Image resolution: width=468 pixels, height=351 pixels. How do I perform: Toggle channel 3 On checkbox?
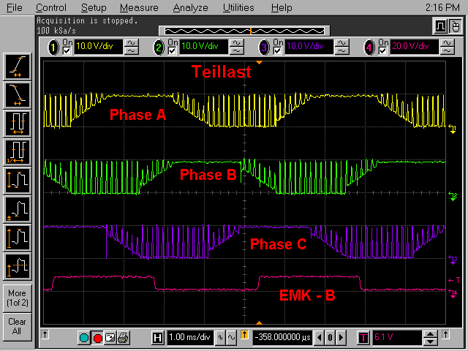tap(278, 51)
